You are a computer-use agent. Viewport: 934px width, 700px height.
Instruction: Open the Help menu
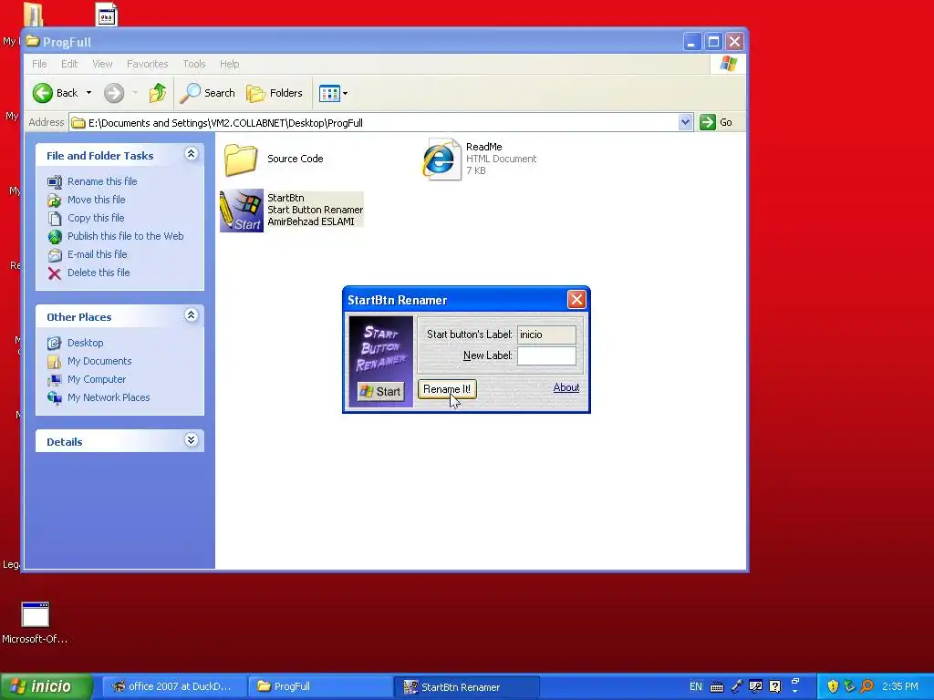[x=229, y=64]
